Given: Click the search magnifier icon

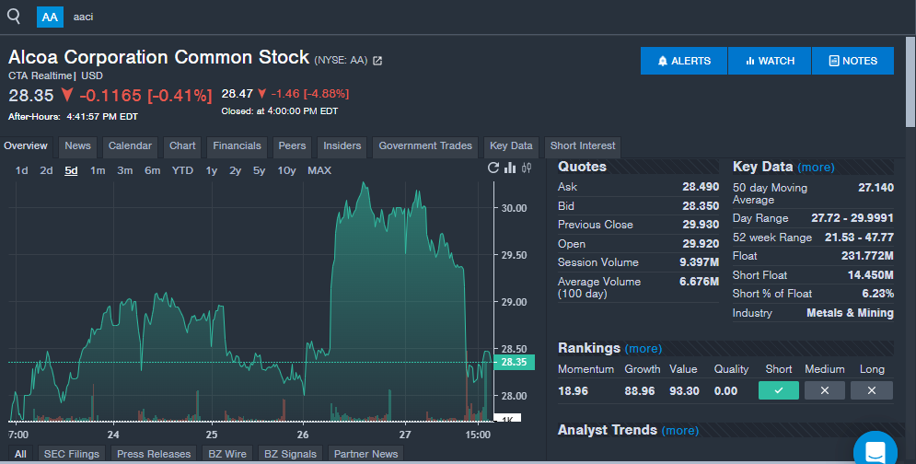Looking at the screenshot, I should coord(14,17).
